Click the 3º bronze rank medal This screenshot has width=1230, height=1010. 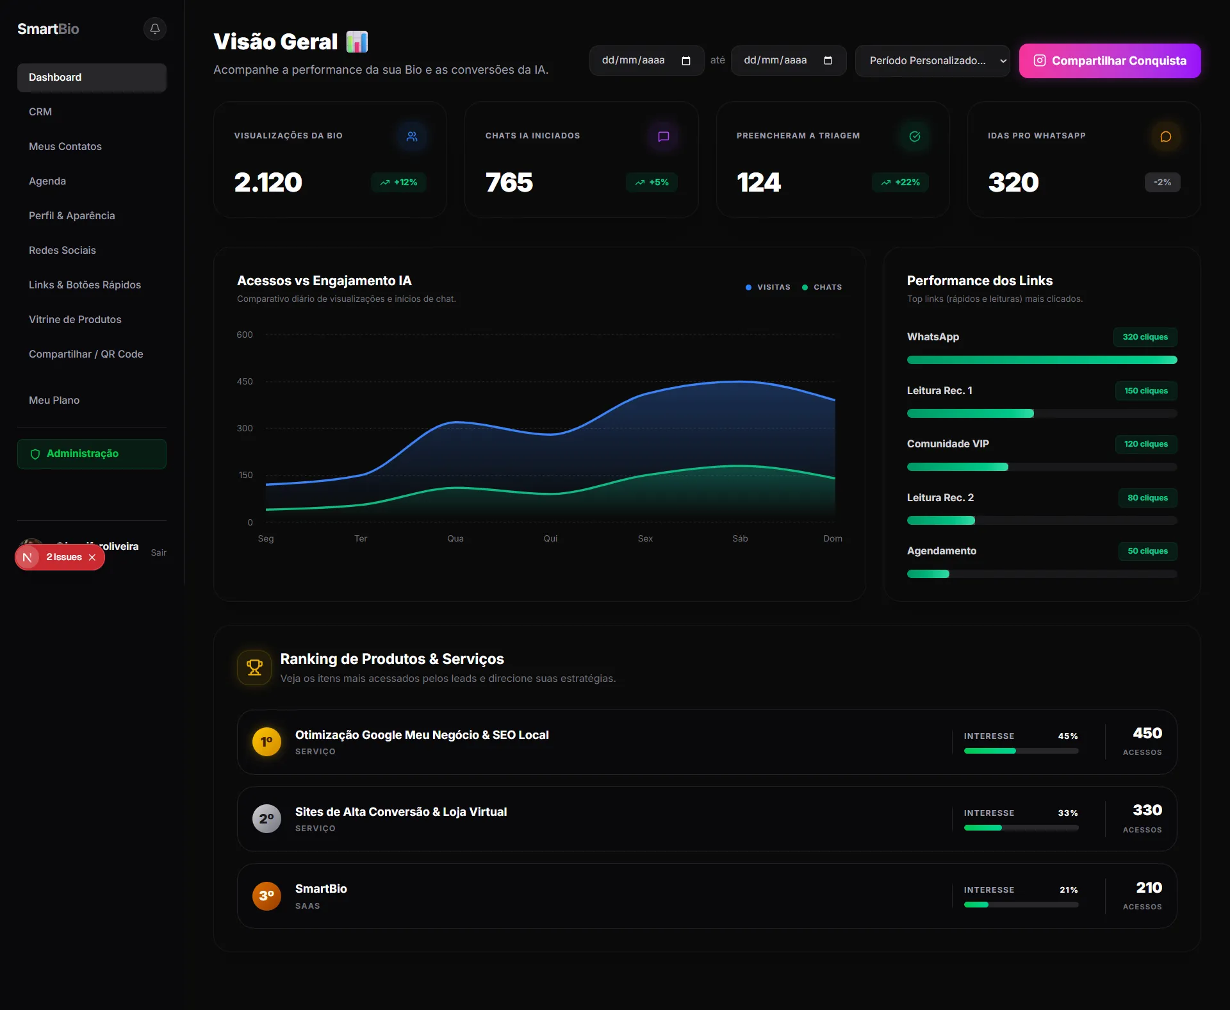tap(266, 896)
